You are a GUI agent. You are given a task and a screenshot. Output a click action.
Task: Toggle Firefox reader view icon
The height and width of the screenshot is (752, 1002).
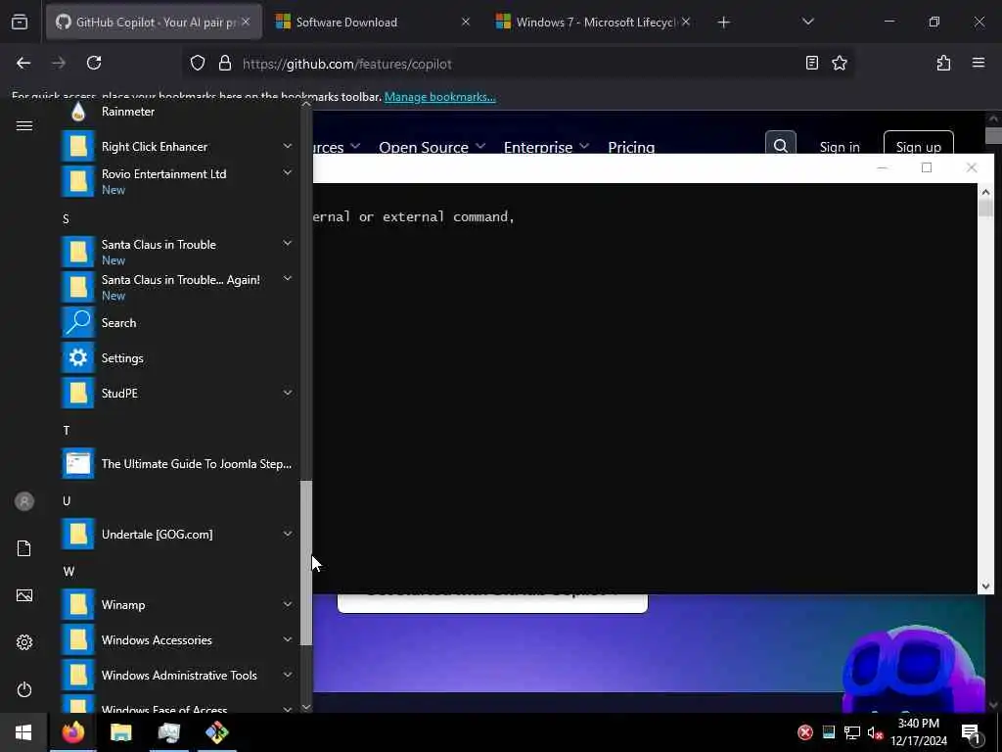click(811, 63)
